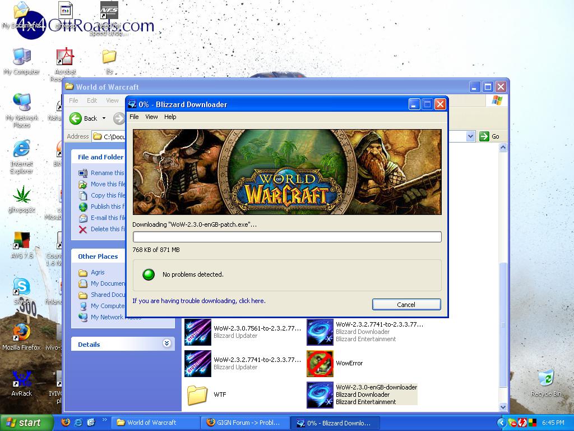Image resolution: width=574 pixels, height=431 pixels.
Task: Open the File menu in Blizzard Downloader
Action: 134,117
